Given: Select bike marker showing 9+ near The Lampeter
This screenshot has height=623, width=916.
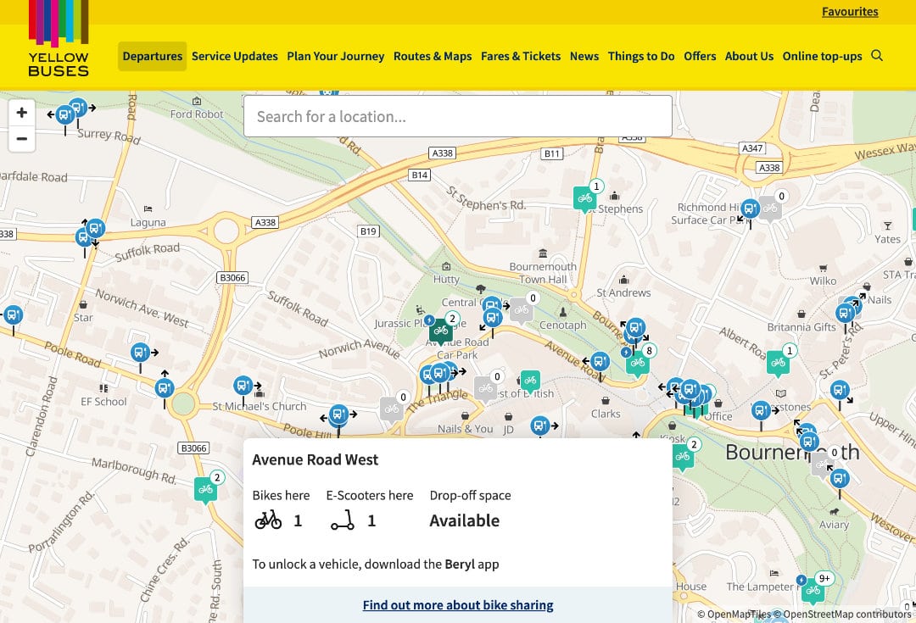Looking at the screenshot, I should coord(813,592).
